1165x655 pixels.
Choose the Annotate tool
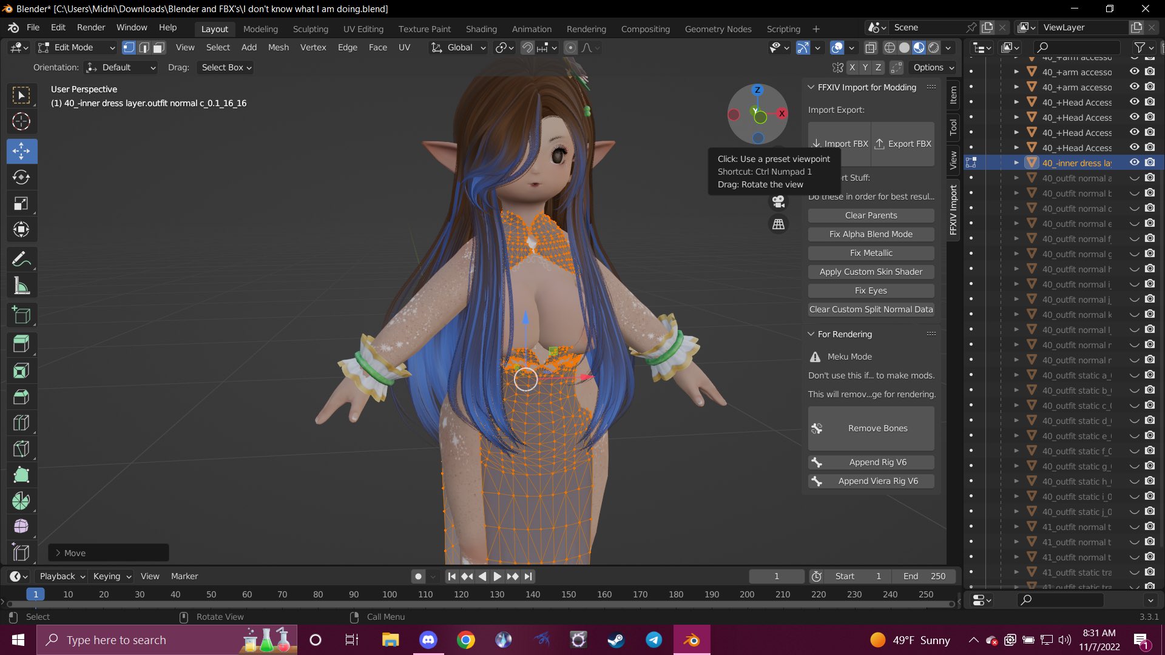(x=22, y=259)
